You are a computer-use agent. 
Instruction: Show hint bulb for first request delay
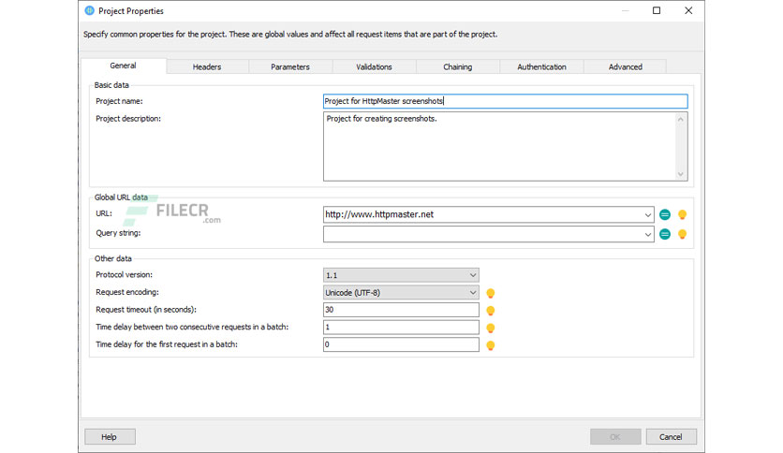point(491,345)
